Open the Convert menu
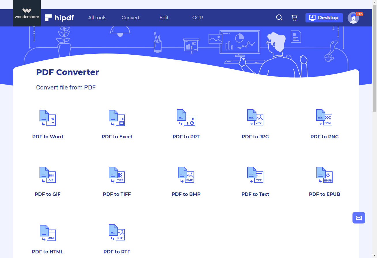The height and width of the screenshot is (258, 377). pyautogui.click(x=131, y=18)
